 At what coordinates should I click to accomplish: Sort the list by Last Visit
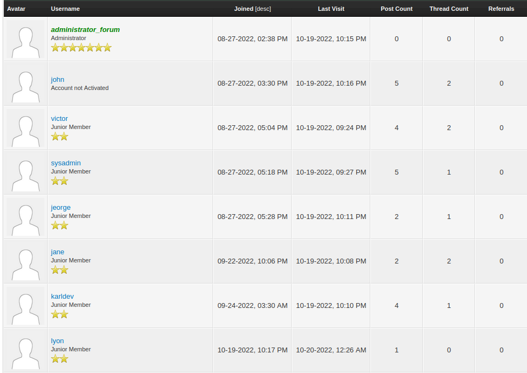pos(331,9)
